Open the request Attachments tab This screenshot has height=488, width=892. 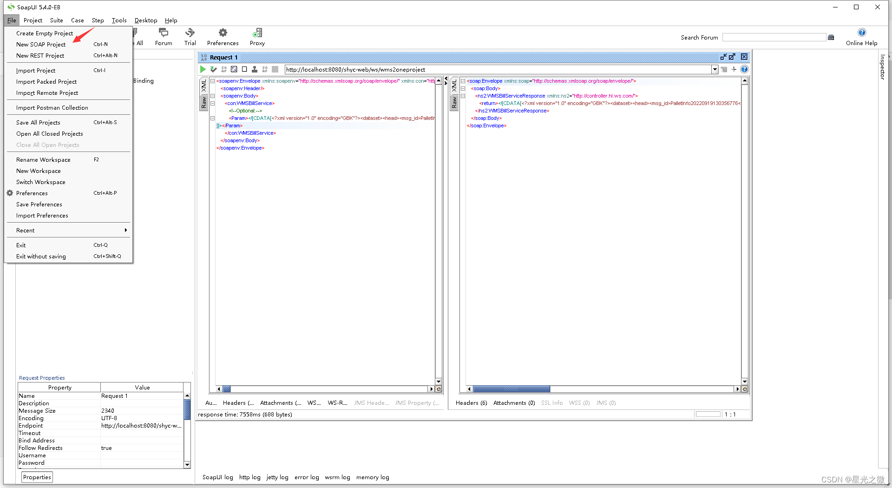click(281, 402)
